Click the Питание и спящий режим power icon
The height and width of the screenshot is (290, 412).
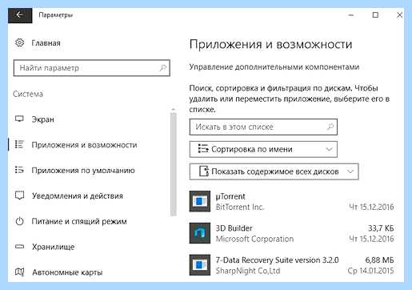point(19,221)
